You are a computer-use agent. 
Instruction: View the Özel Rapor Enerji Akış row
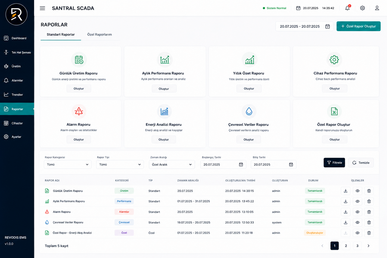point(357,233)
